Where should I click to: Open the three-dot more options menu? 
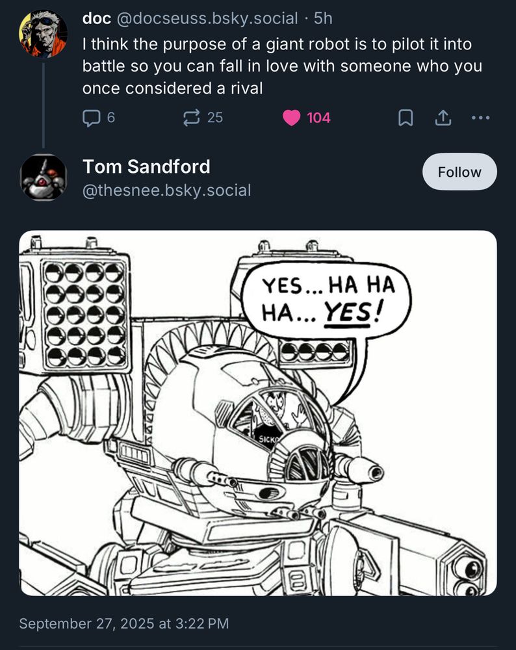(x=480, y=118)
